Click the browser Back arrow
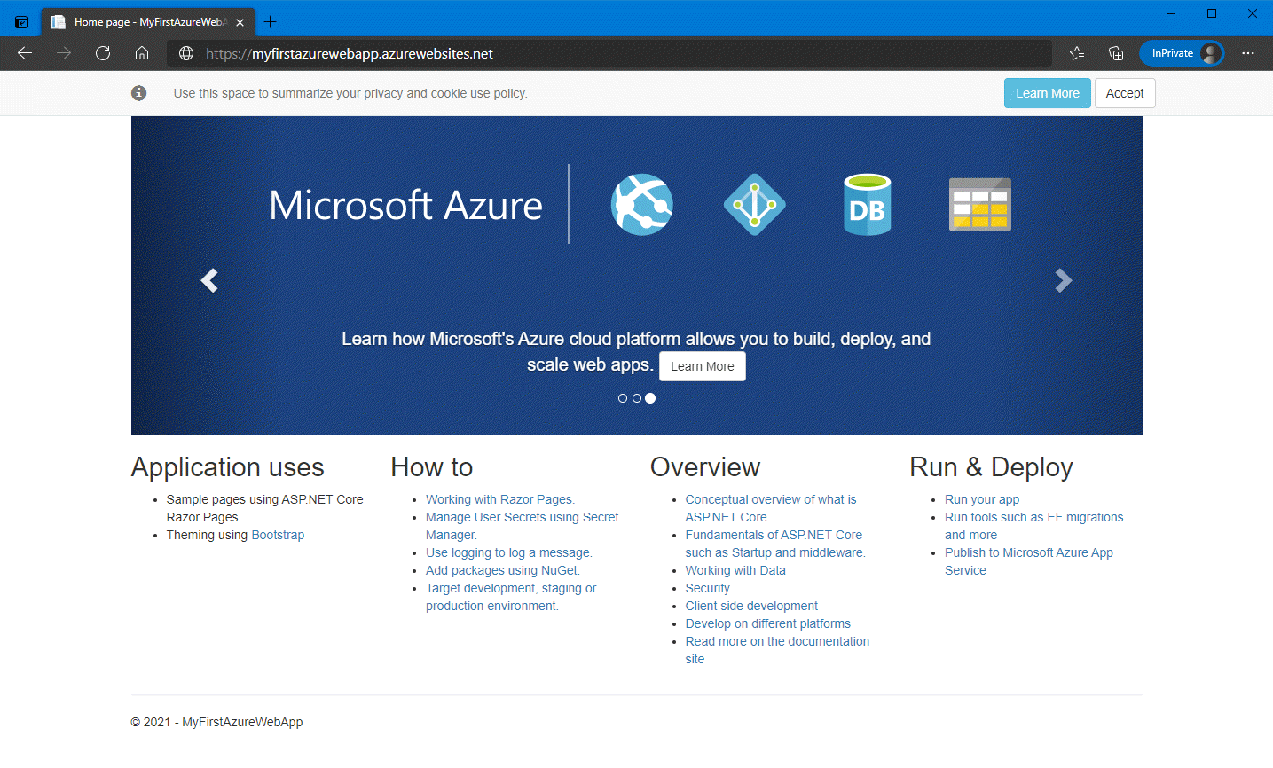The width and height of the screenshot is (1273, 768). [x=25, y=53]
